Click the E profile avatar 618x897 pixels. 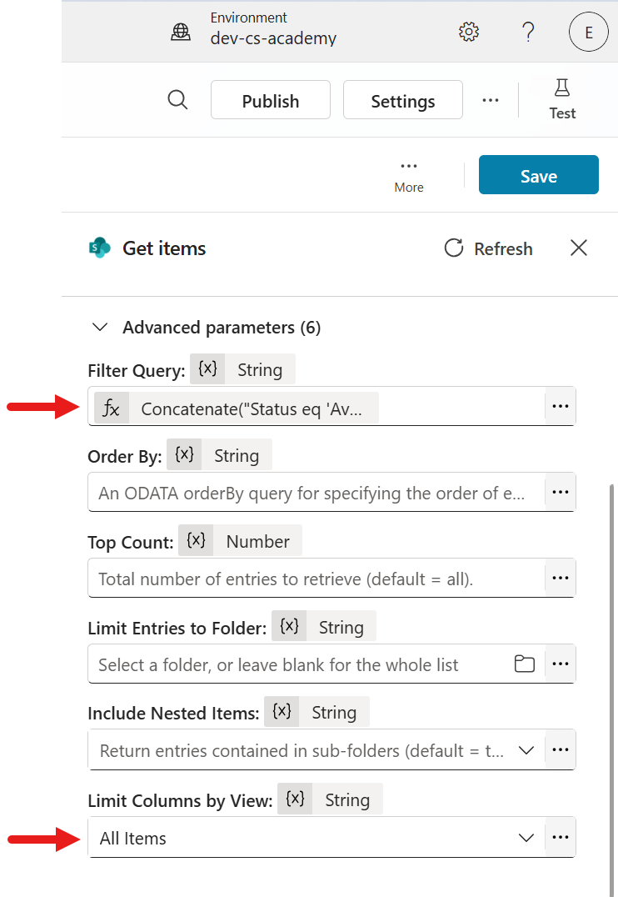[589, 32]
